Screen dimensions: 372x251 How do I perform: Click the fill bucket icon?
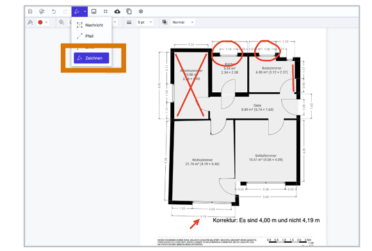tap(61, 22)
